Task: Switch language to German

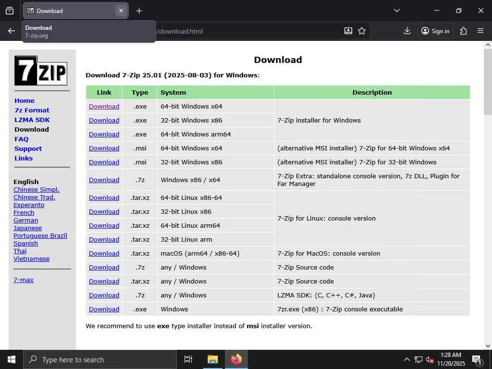Action: (26, 220)
